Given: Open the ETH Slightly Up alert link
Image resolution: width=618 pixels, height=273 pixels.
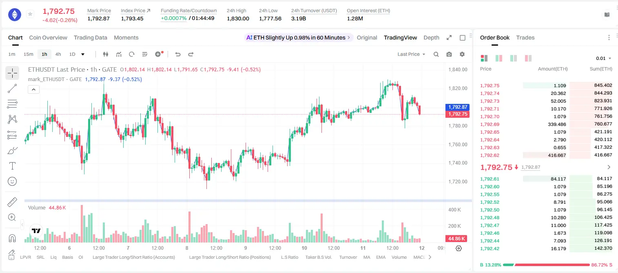Looking at the screenshot, I should tap(299, 37).
